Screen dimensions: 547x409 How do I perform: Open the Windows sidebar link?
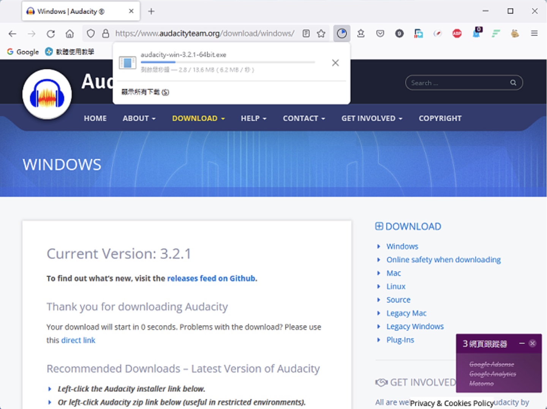pos(402,246)
